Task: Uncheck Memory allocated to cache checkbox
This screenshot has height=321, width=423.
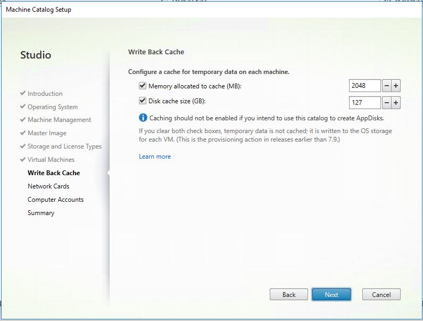Action: [143, 86]
